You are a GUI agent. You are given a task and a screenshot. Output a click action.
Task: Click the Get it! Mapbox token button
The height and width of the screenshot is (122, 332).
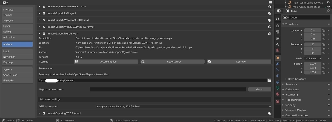click(x=260, y=89)
